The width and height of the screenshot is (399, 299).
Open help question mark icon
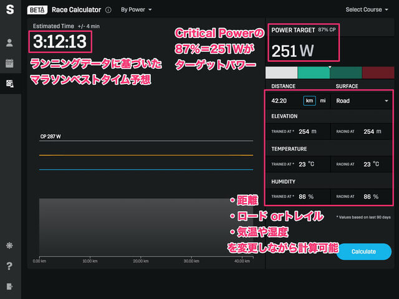coord(9,266)
